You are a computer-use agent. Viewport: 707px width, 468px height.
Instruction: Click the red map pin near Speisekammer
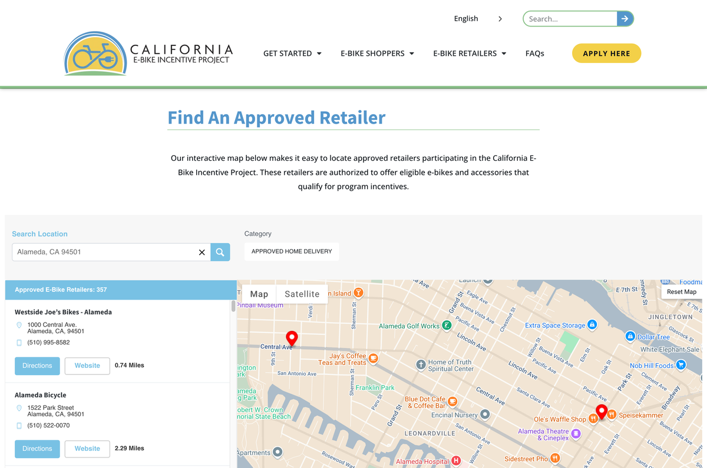pos(602,411)
